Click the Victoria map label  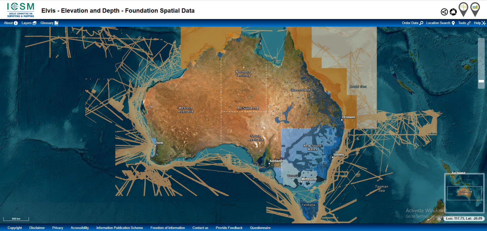point(293,176)
